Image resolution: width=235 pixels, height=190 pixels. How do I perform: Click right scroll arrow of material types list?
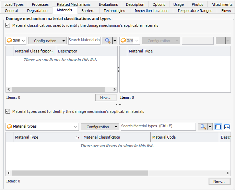[x=228, y=173]
